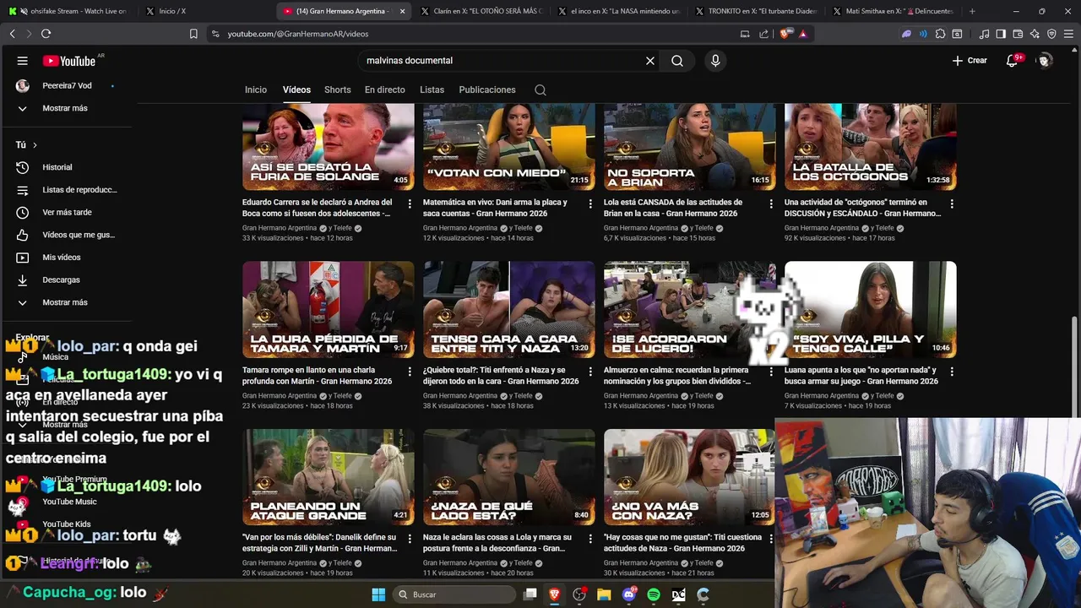Open the YouTube hamburger guide menu
This screenshot has width=1081, height=608.
pos(23,61)
